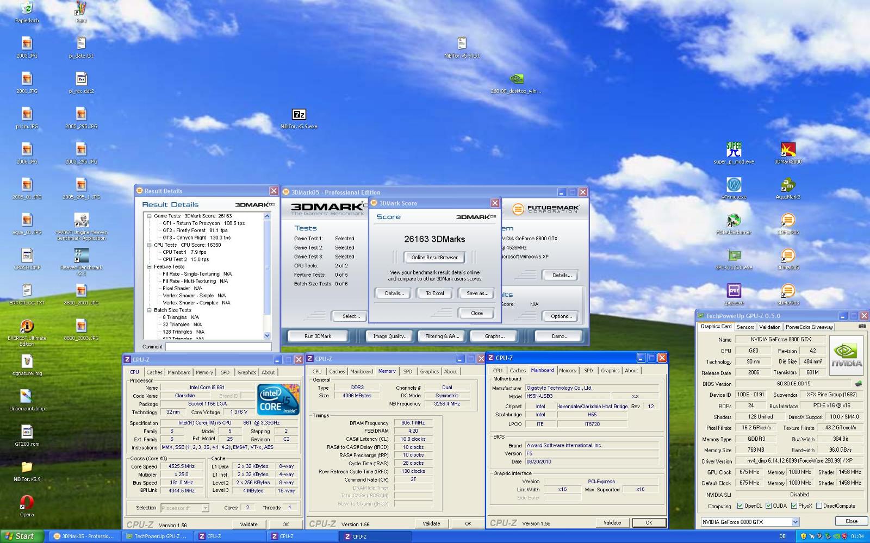The image size is (870, 543).
Task: Open the super_pi_mod.exe desktop icon
Action: [734, 153]
